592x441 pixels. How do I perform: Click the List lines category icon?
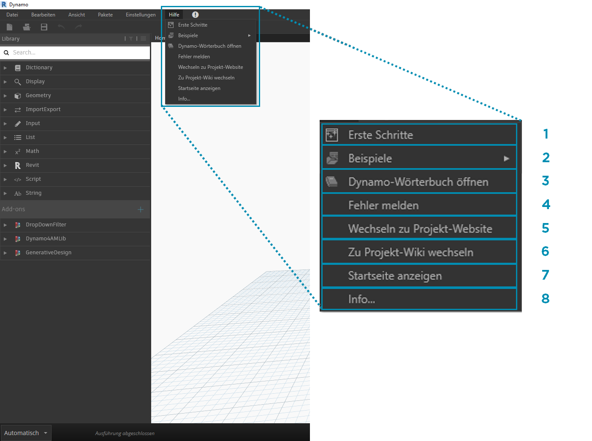point(18,137)
